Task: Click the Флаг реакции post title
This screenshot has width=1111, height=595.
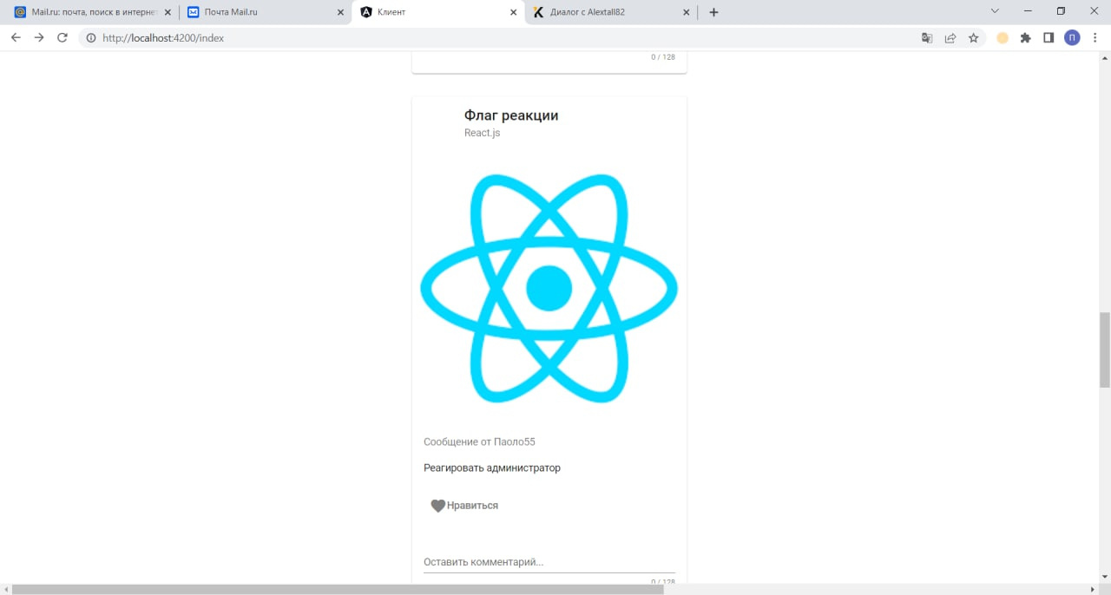Action: (511, 115)
